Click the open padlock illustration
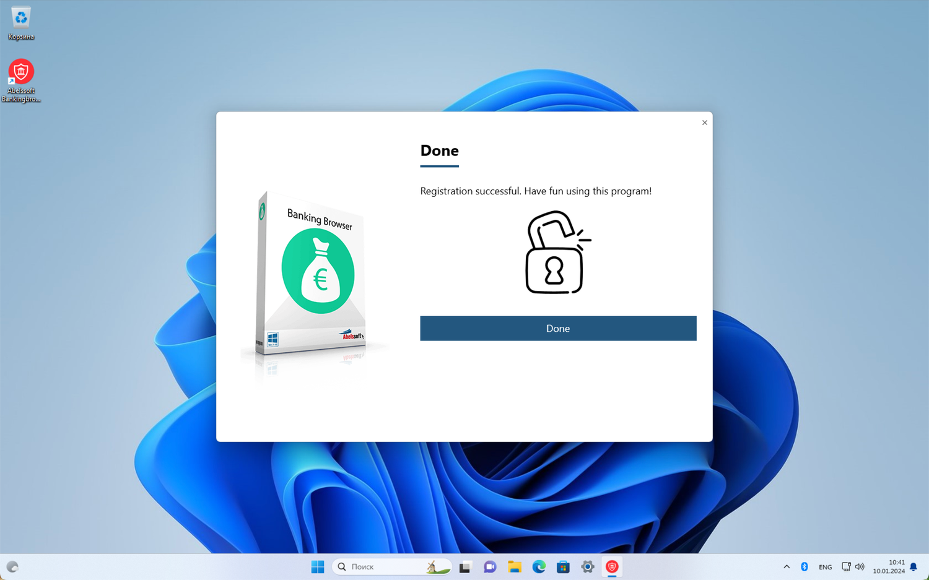This screenshot has width=929, height=580. 557,252
